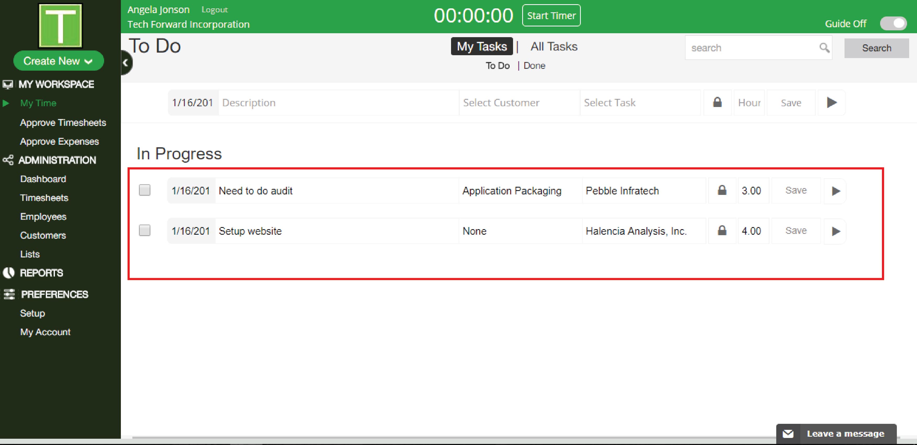Click the green T logo icon
The height and width of the screenshot is (445, 917).
pos(60,26)
